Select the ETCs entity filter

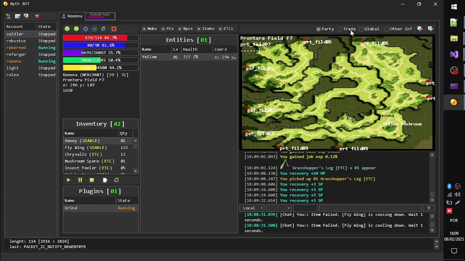pyautogui.click(x=226, y=29)
